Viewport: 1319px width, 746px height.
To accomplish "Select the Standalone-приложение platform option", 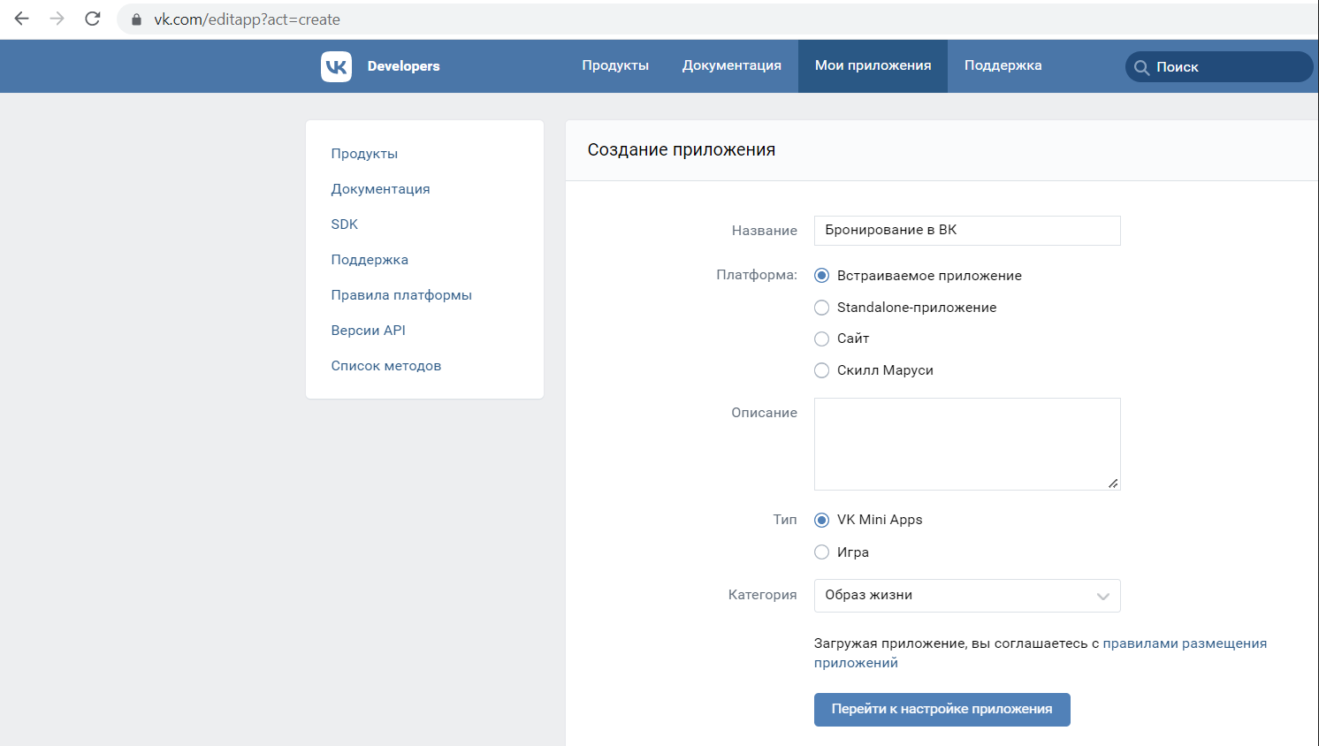I will [821, 308].
